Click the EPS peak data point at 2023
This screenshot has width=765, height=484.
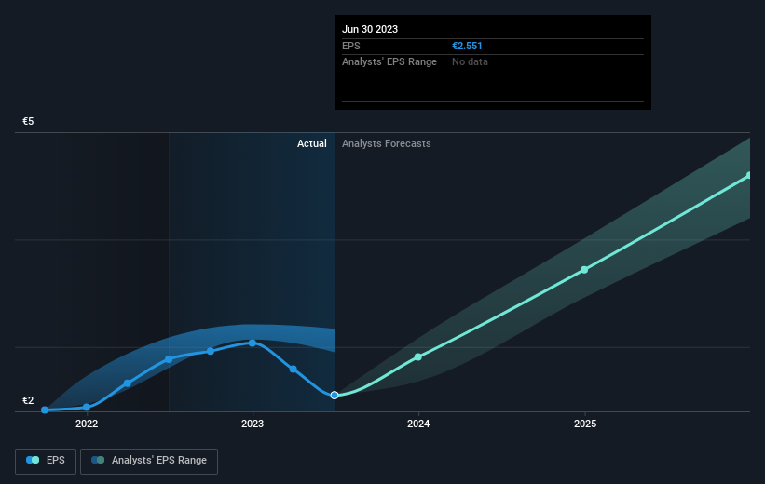pos(253,343)
